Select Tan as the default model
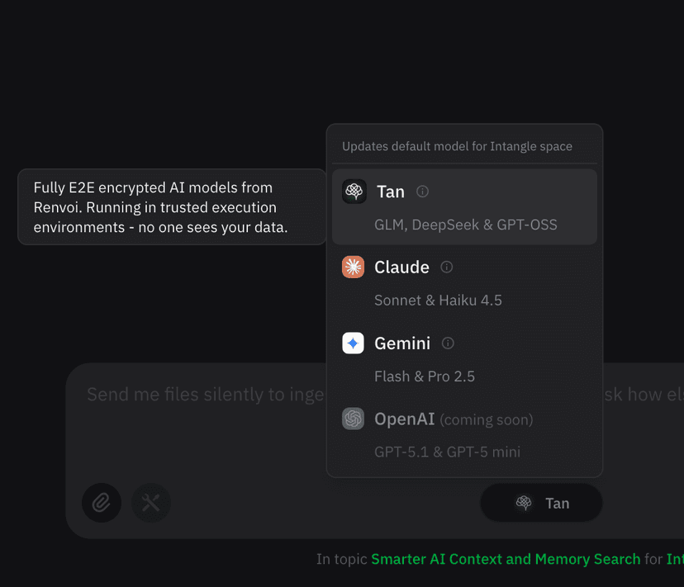The height and width of the screenshot is (587, 684). [x=464, y=206]
